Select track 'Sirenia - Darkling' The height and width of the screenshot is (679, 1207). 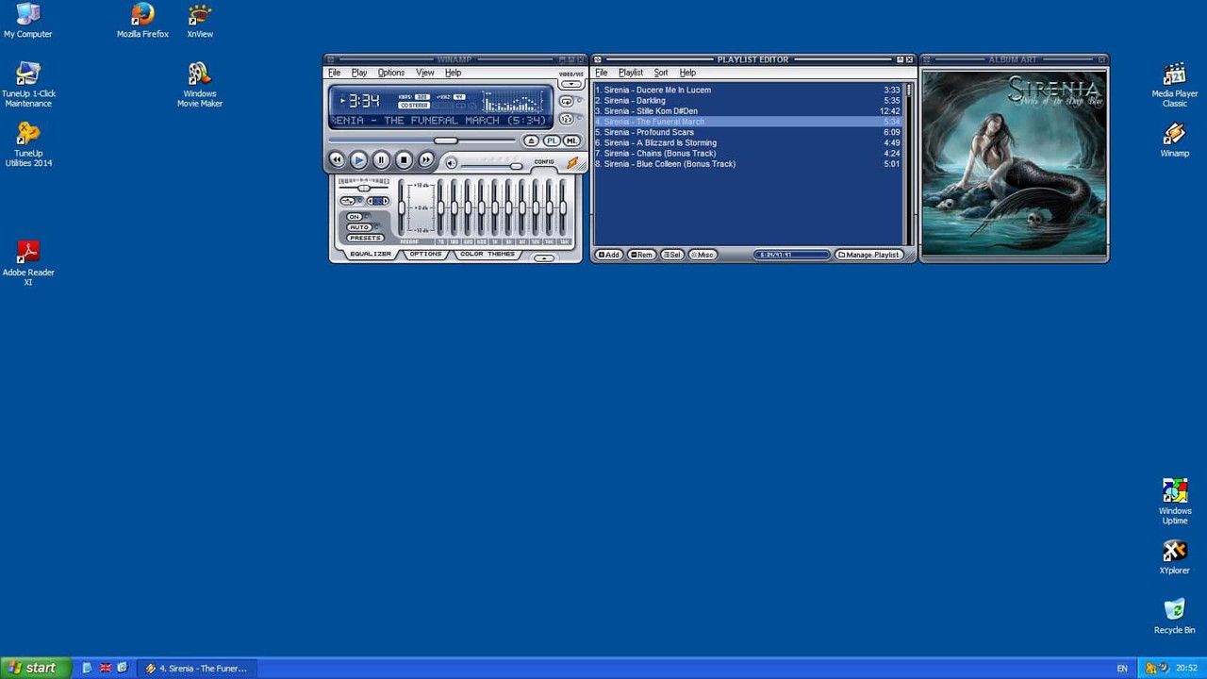point(747,101)
